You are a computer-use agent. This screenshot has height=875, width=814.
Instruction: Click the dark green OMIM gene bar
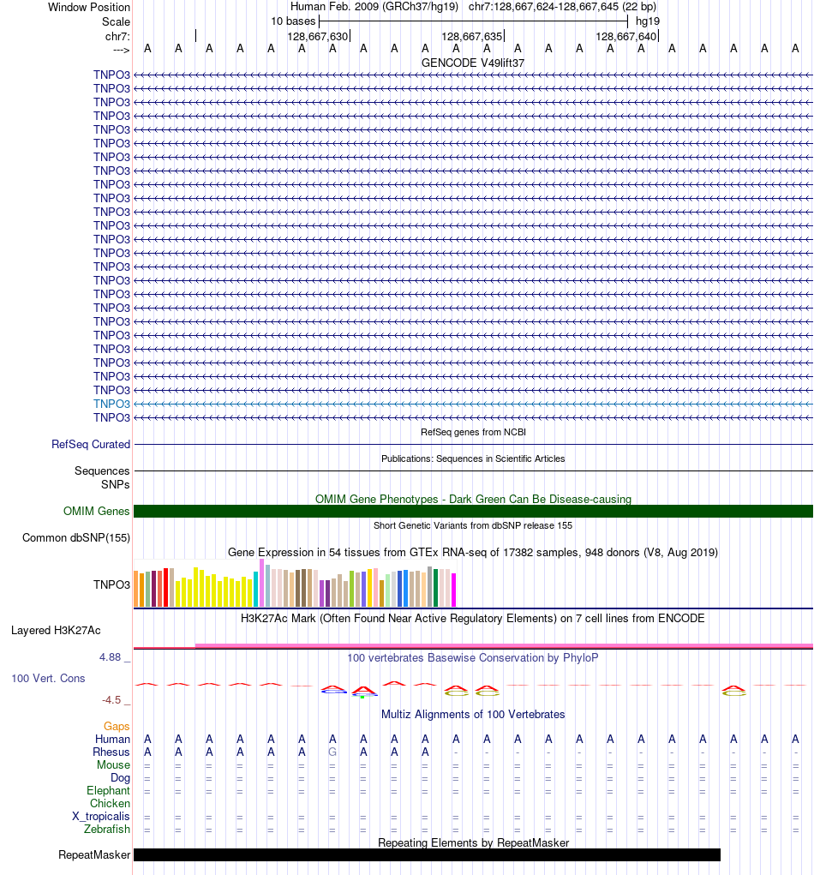click(x=473, y=511)
